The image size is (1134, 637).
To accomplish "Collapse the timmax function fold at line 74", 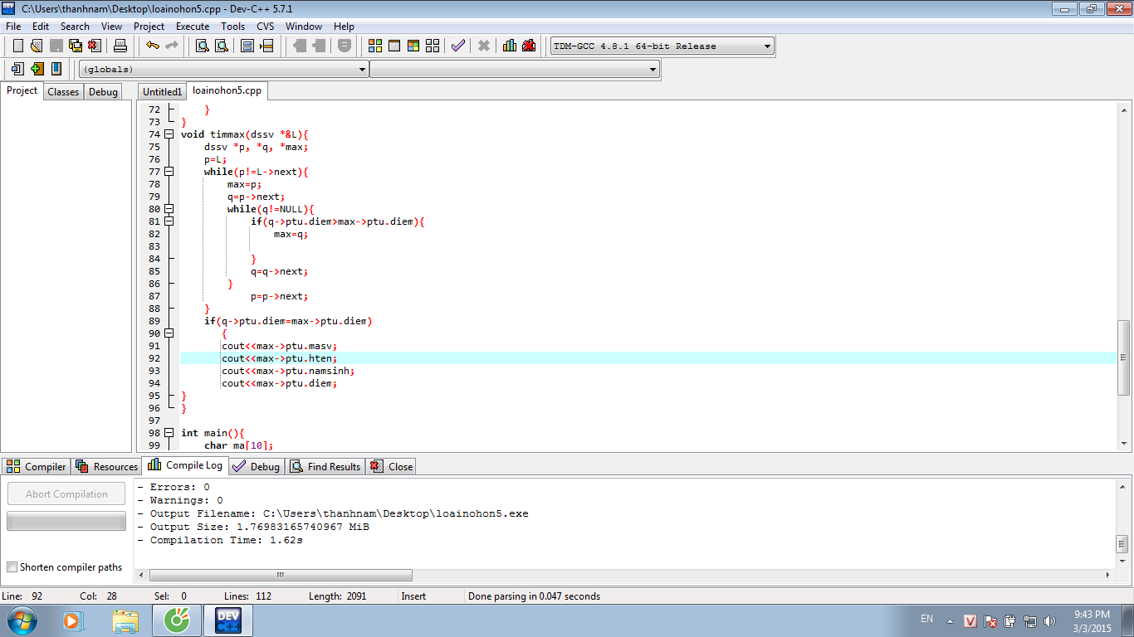I will [169, 134].
